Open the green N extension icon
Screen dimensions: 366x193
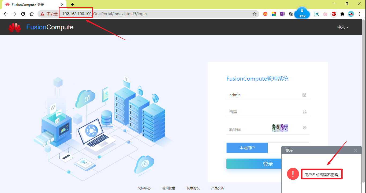pyautogui.click(x=317, y=14)
